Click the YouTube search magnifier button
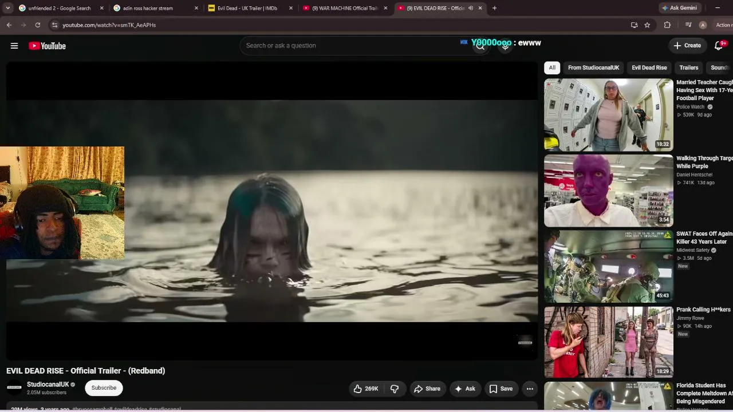This screenshot has height=412, width=733. point(480,46)
